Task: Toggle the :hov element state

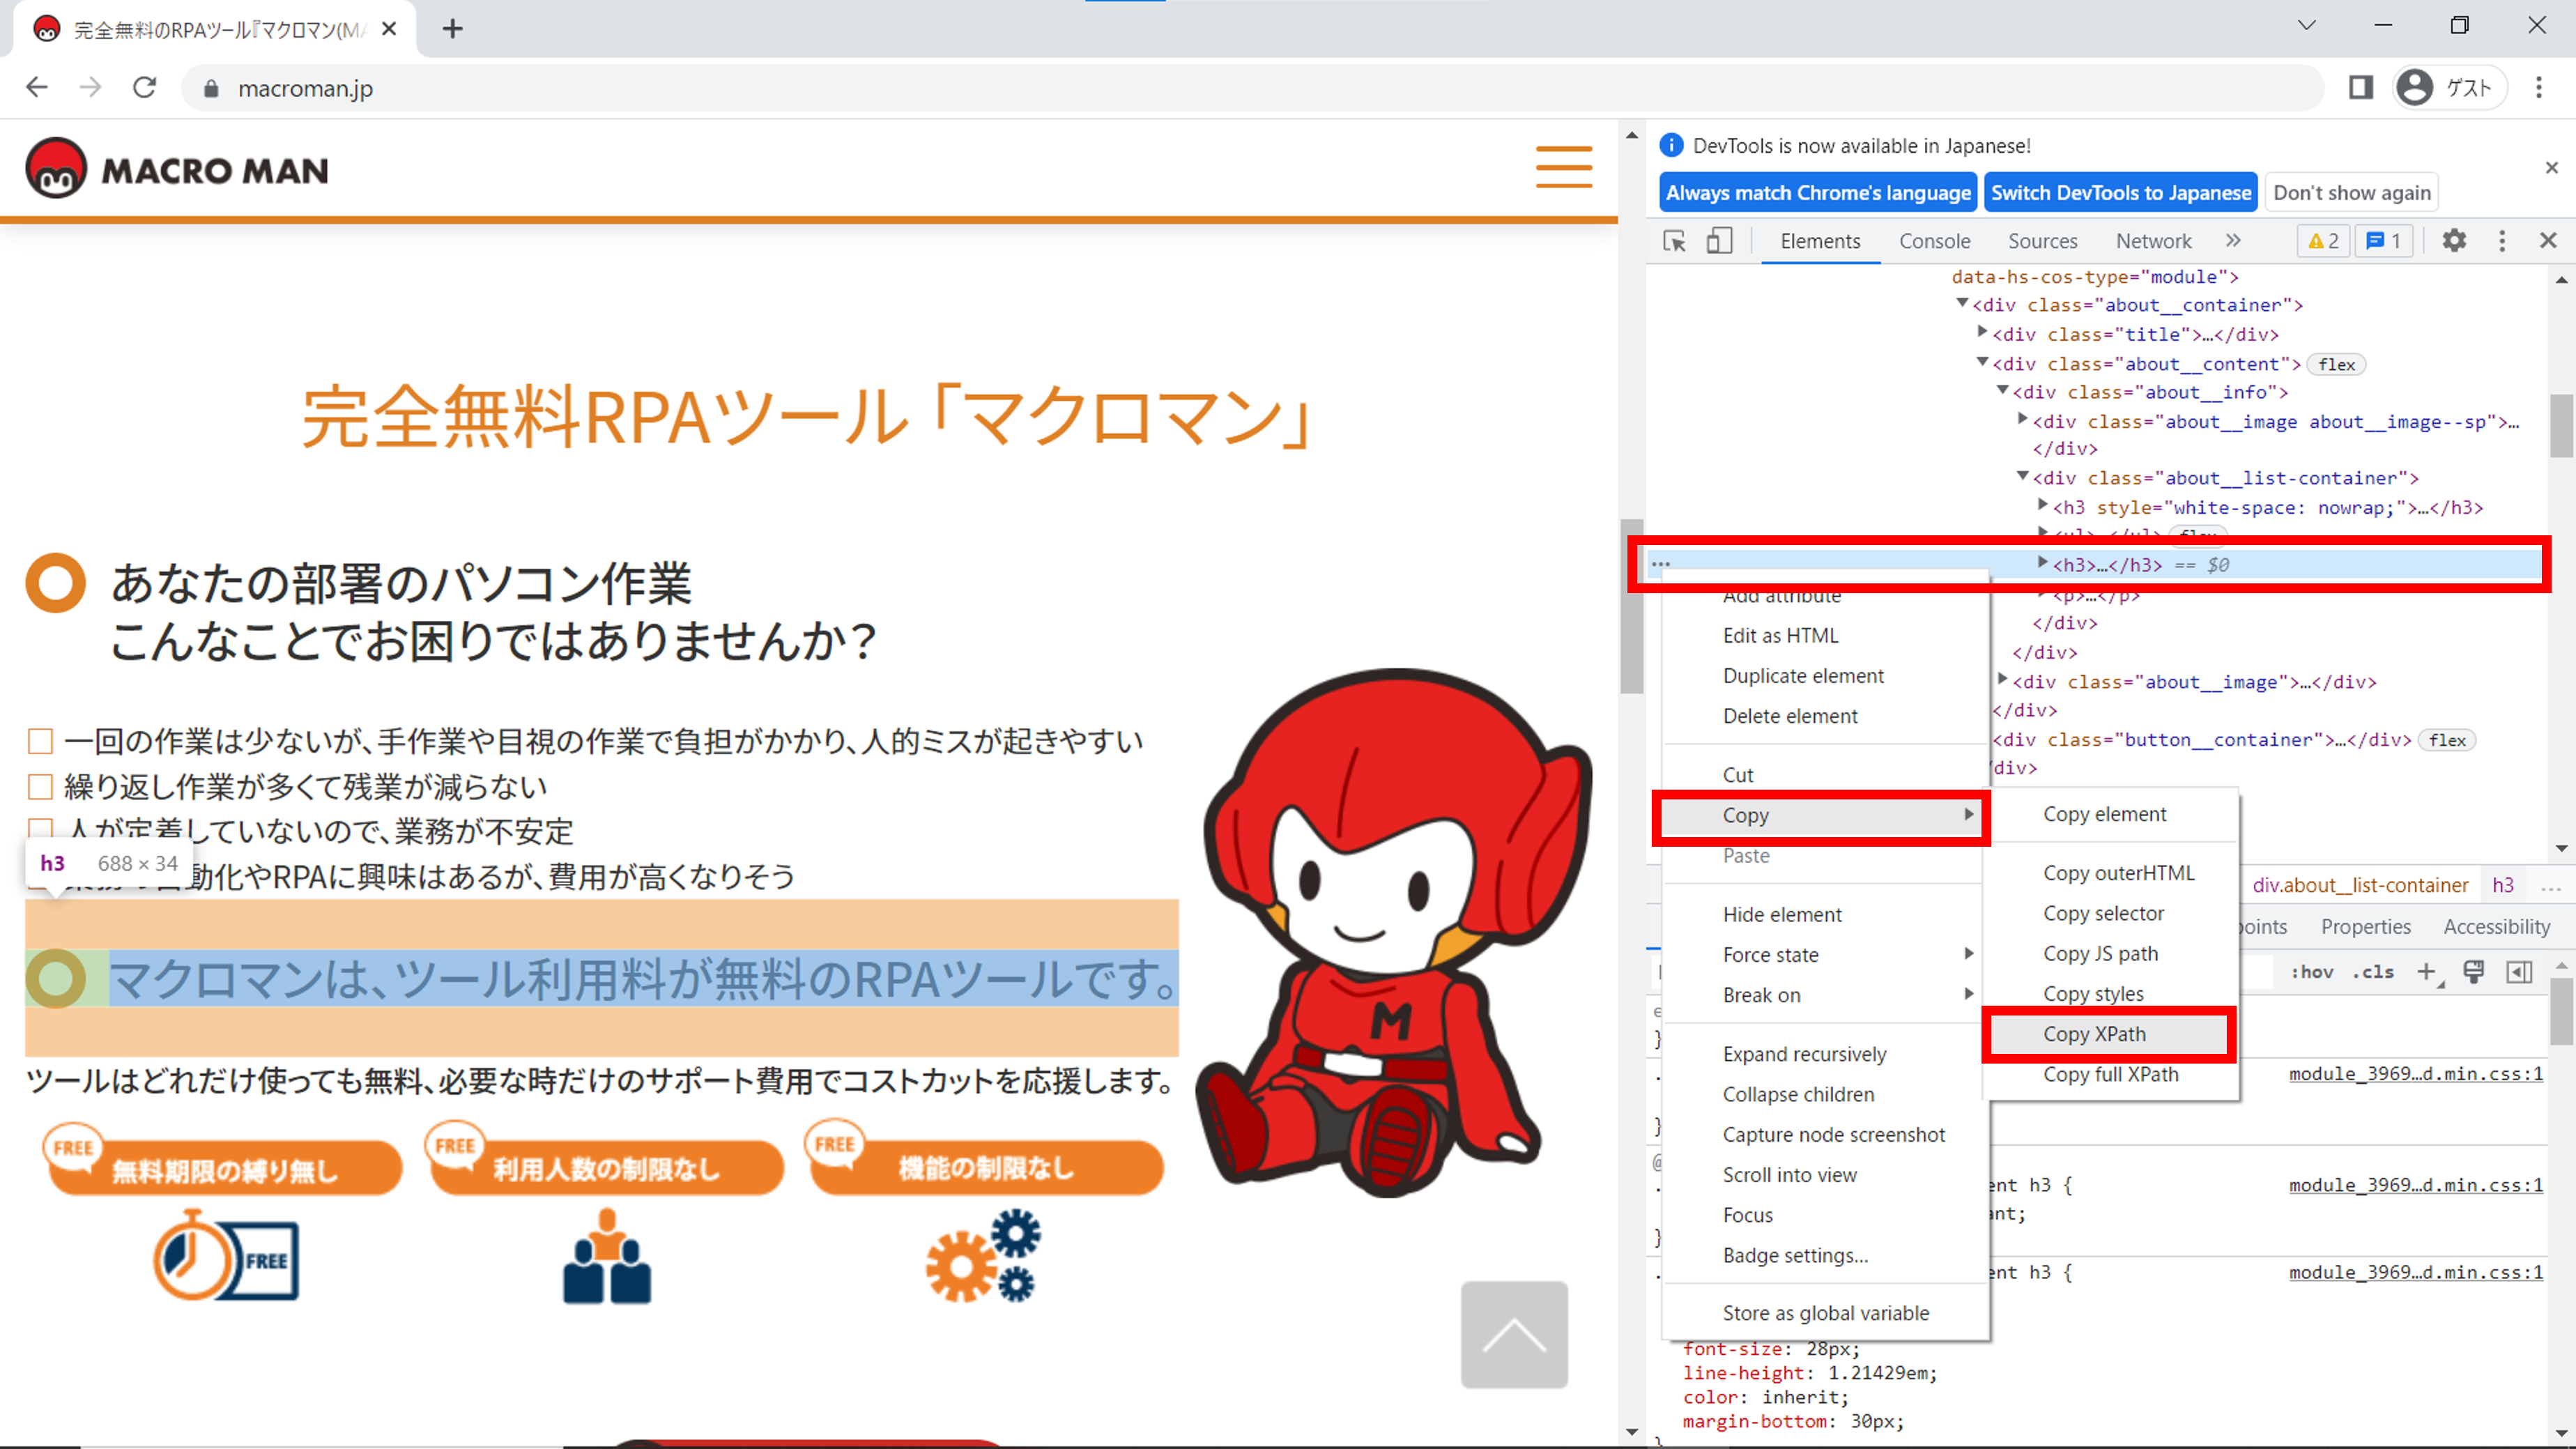Action: coord(2312,972)
